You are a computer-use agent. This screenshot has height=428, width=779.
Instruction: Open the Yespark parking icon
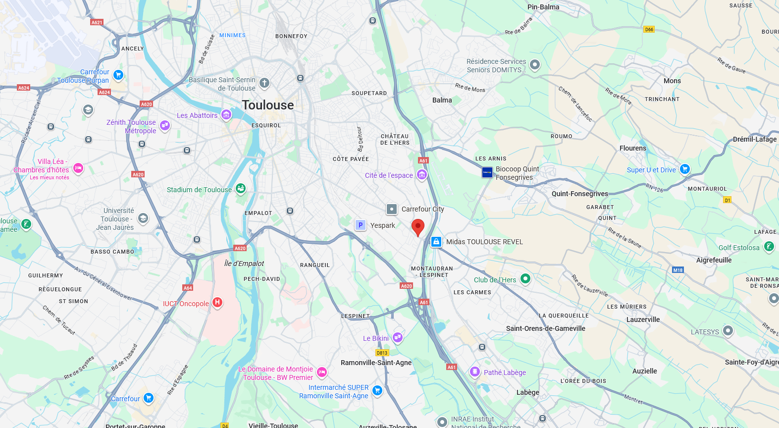pos(361,225)
